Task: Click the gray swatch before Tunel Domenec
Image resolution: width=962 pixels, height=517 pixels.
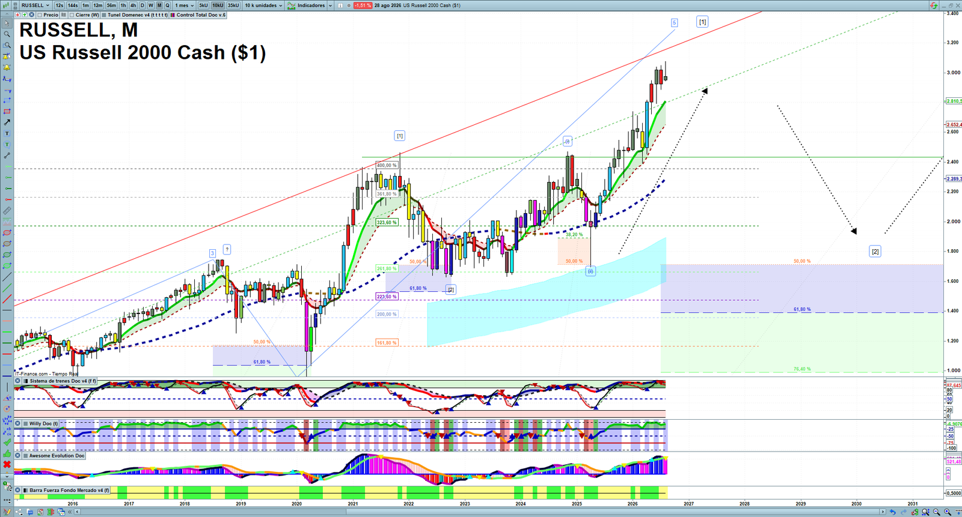Action: tap(103, 15)
